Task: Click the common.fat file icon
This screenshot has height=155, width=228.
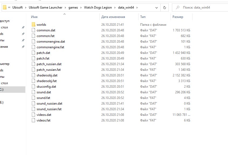Action: click(x=33, y=36)
